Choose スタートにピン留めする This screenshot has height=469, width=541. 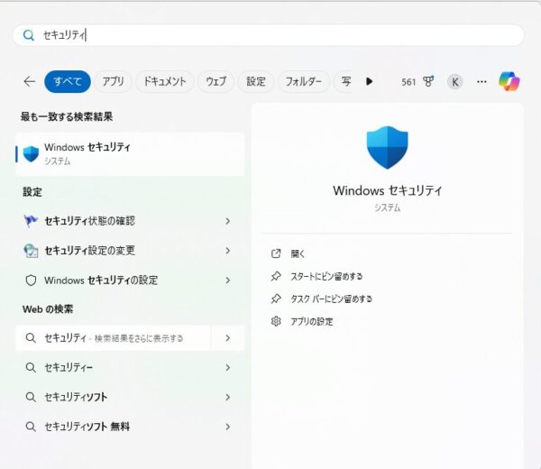coord(326,276)
